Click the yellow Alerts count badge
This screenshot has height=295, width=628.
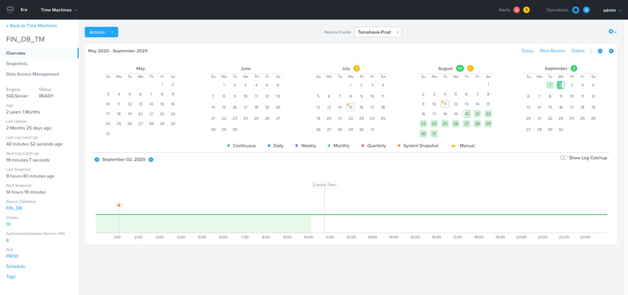click(526, 10)
